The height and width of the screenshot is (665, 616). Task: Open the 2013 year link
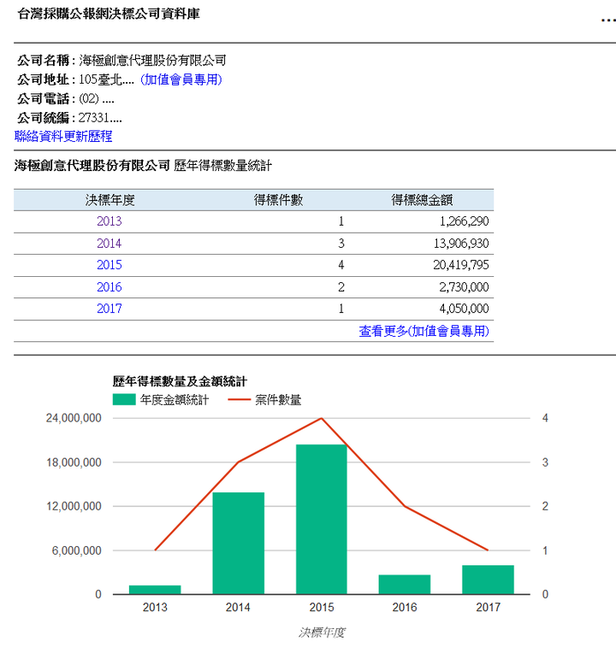[110, 221]
